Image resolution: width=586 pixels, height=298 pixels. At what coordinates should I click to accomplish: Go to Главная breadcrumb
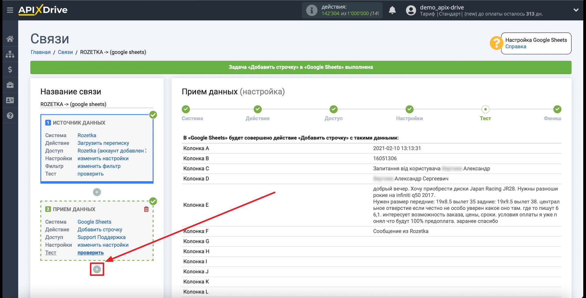(x=41, y=52)
